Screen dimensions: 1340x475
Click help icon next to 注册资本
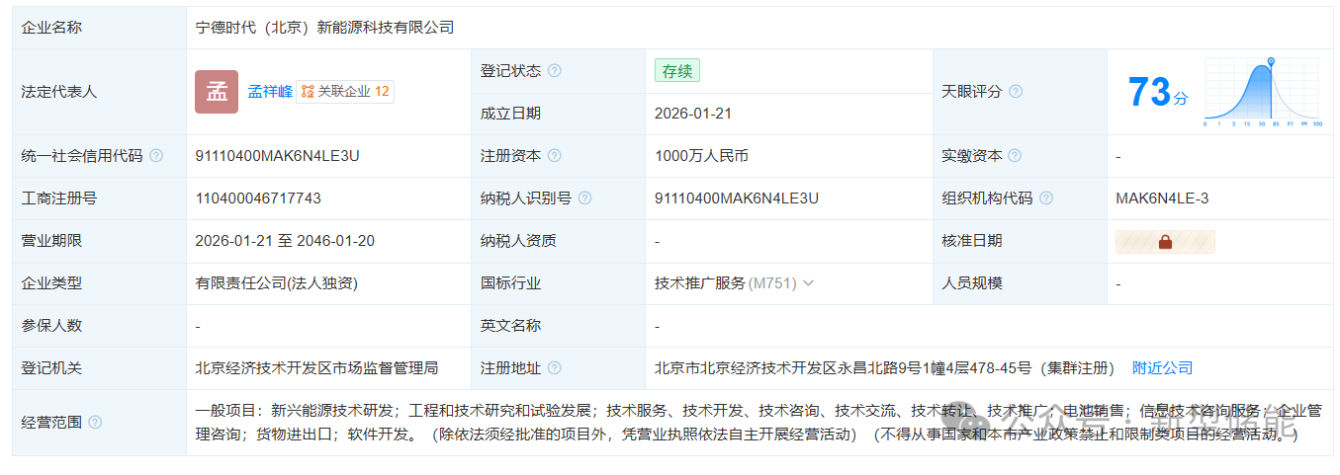tap(555, 156)
